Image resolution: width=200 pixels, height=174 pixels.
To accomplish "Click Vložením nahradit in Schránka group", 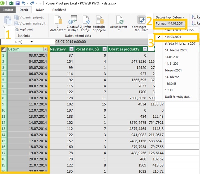I will tap(30, 23).
